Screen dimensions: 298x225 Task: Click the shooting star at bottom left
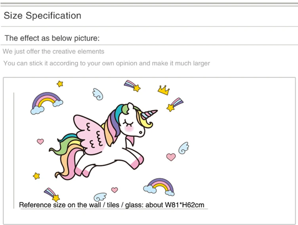click(x=52, y=195)
